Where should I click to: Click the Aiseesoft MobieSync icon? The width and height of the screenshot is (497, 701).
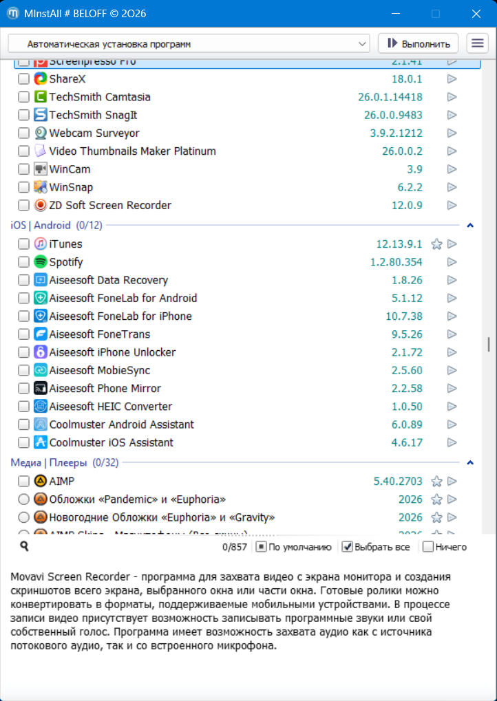40,371
